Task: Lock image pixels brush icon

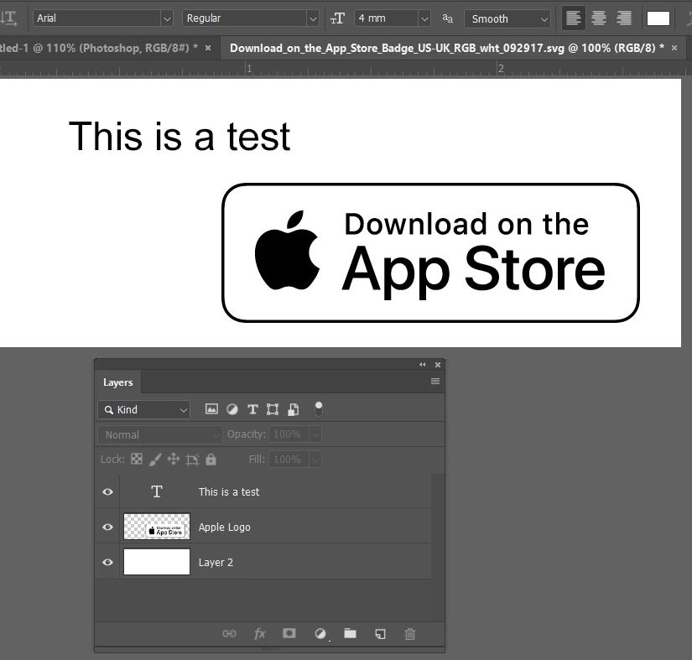Action: [155, 460]
